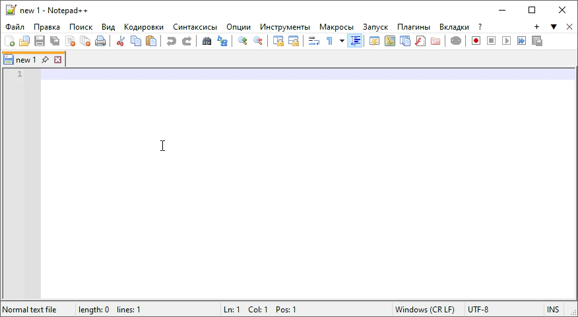Click the Paste clipboard icon
This screenshot has width=578, height=317.
tap(151, 41)
